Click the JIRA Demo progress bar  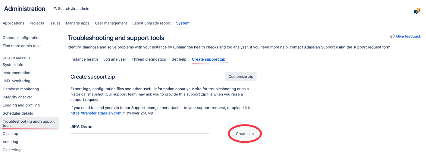point(140,133)
